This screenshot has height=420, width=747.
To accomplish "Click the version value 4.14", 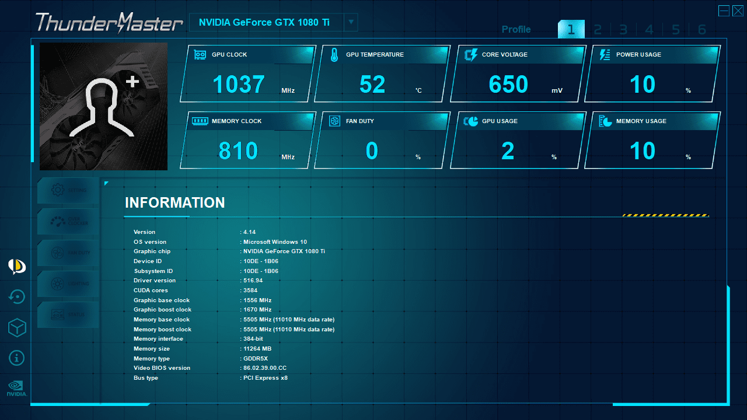I will click(x=250, y=232).
